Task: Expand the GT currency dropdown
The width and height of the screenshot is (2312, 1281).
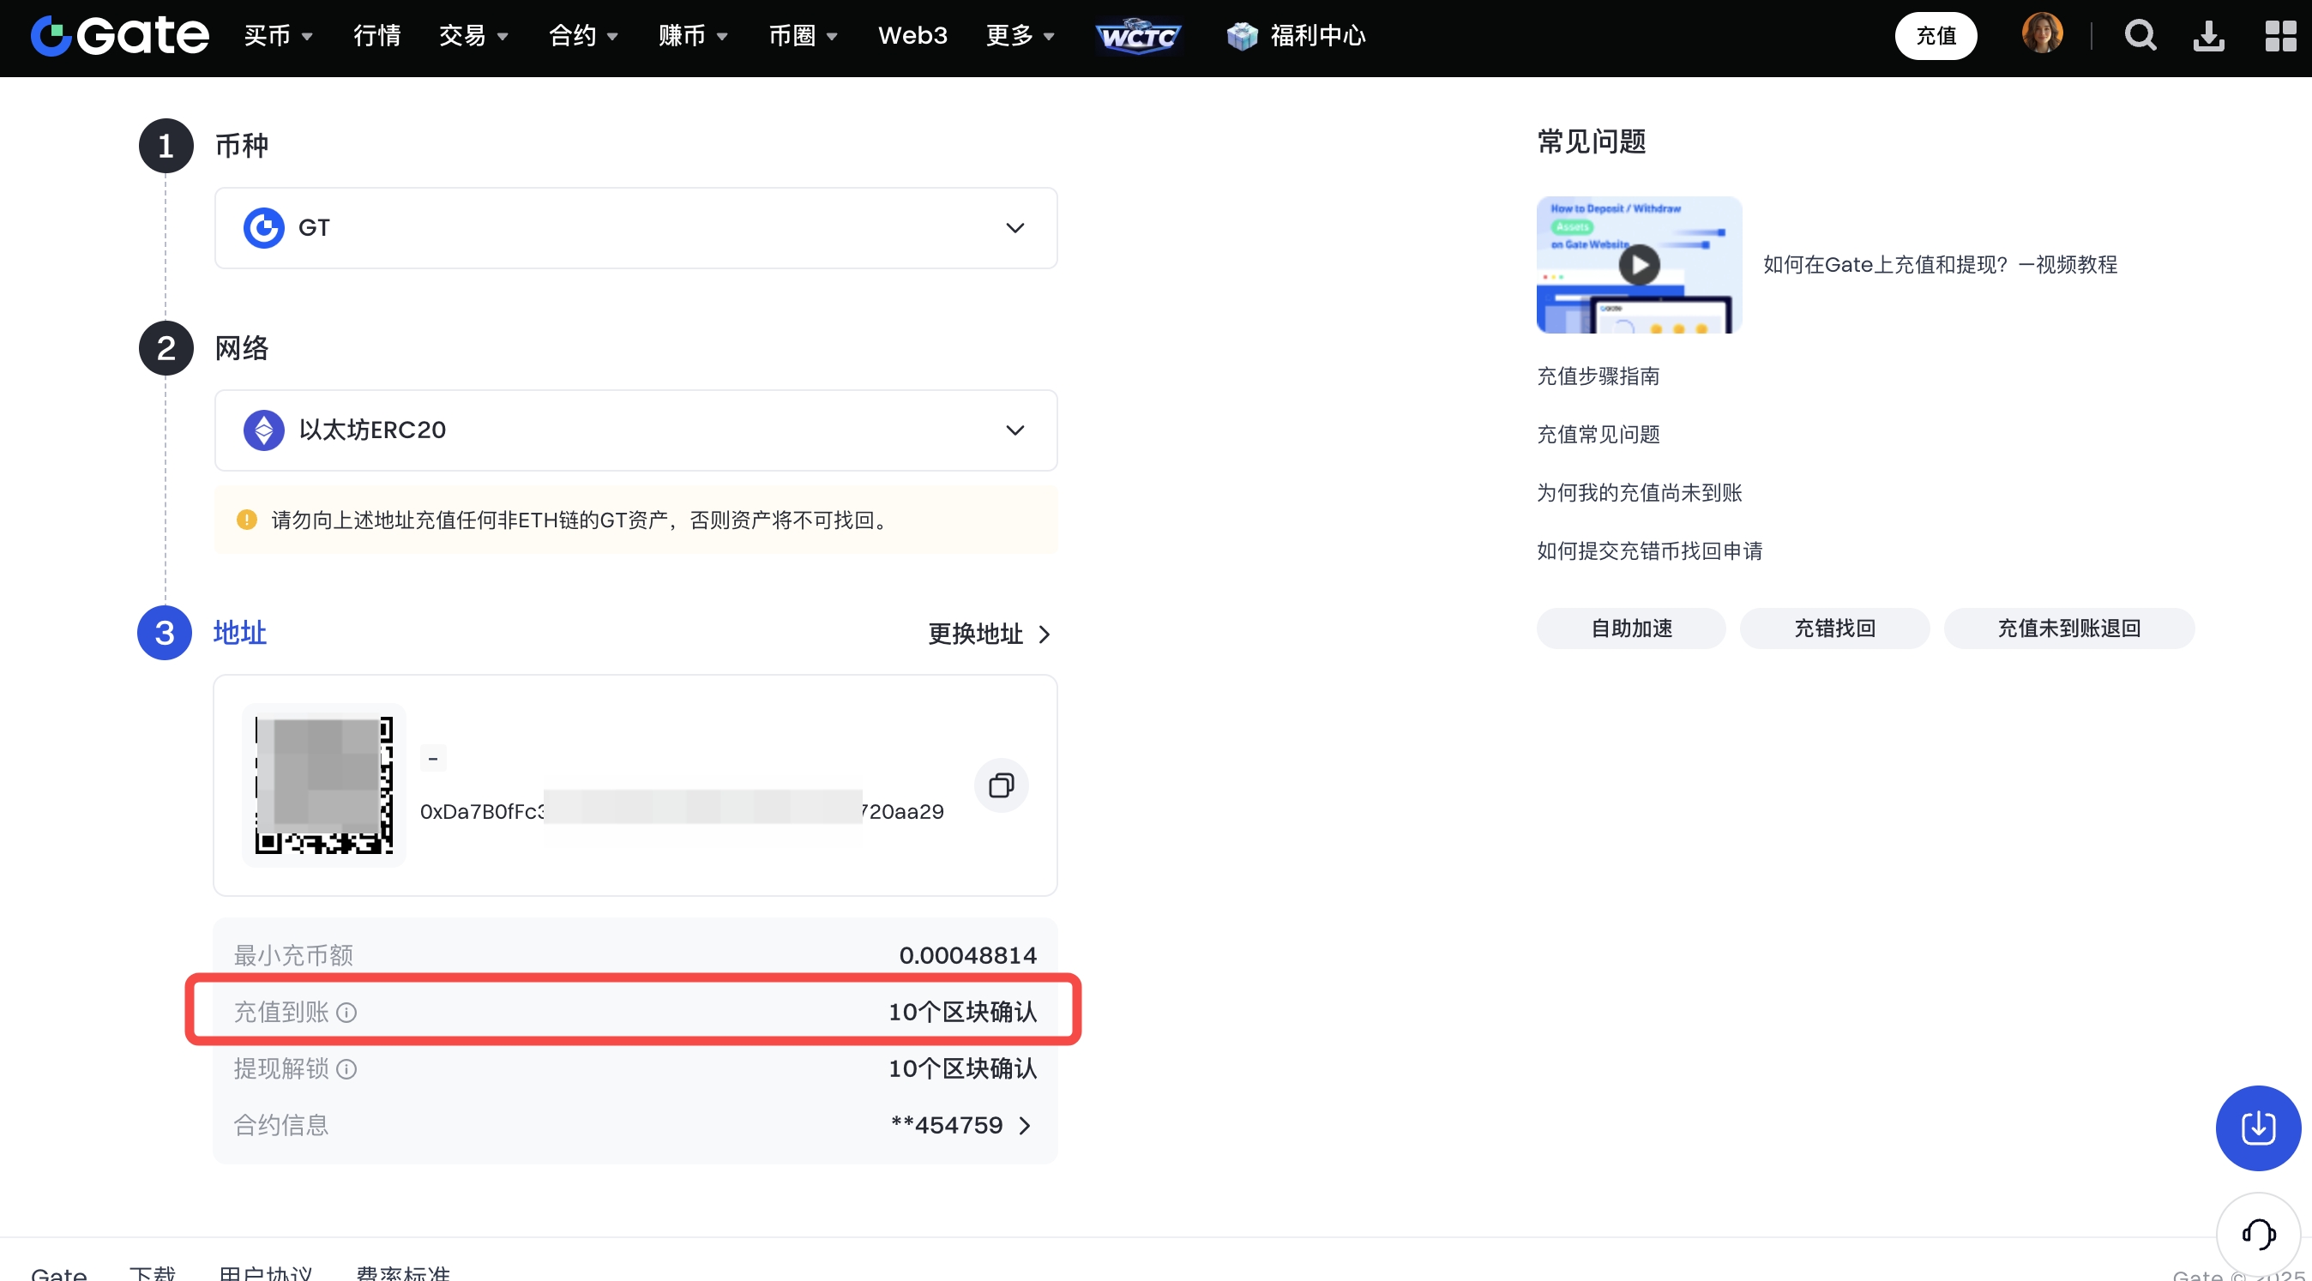Action: [x=1015, y=228]
